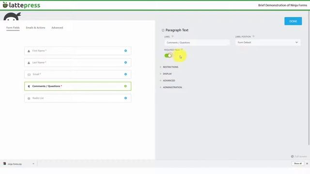Viewport: 310px width, 174px height.
Task: Open settings gear for Radio List field
Action: click(x=125, y=98)
